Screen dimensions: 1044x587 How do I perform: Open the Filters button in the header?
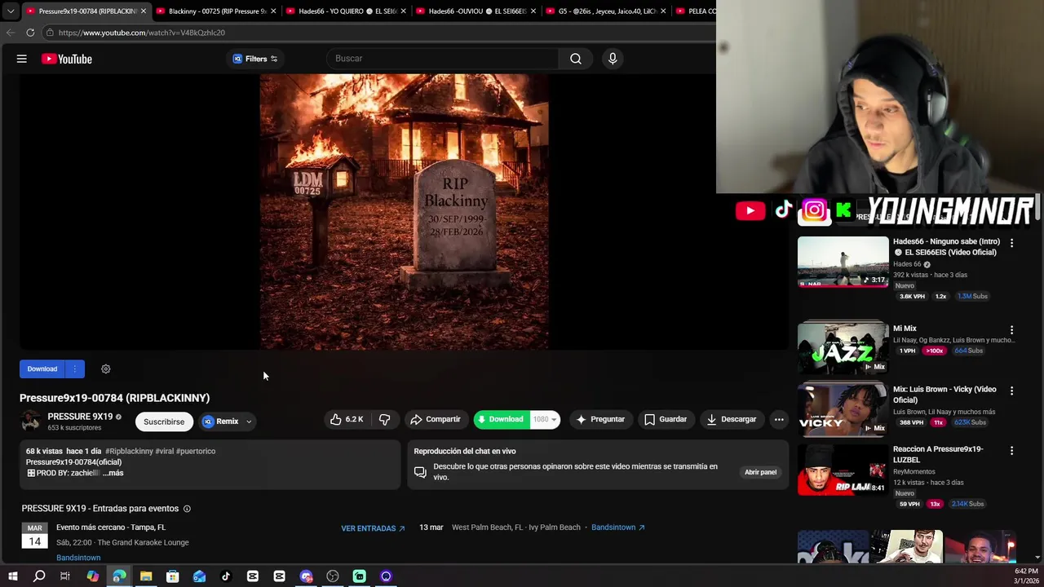pos(255,59)
